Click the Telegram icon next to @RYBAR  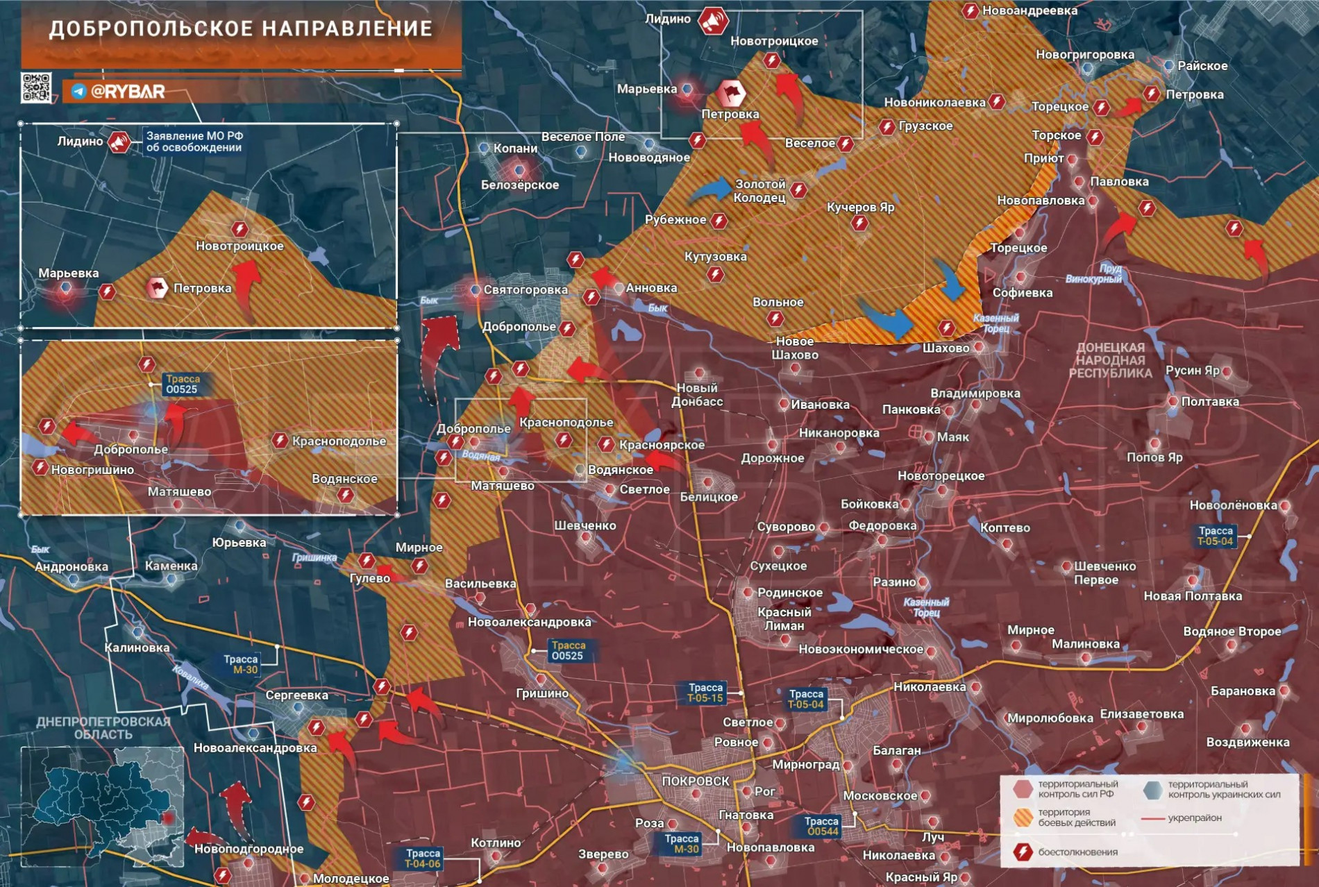click(79, 92)
